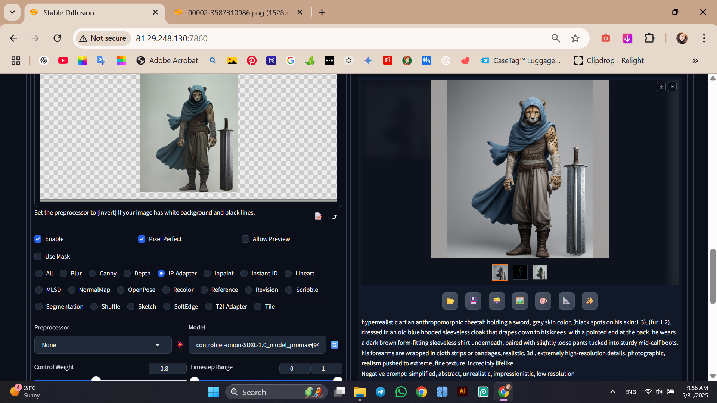Uncheck the Enable checkbox
This screenshot has height=403, width=717.
tap(38, 239)
